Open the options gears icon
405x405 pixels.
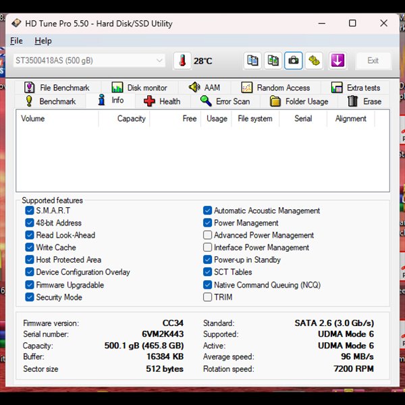click(314, 61)
